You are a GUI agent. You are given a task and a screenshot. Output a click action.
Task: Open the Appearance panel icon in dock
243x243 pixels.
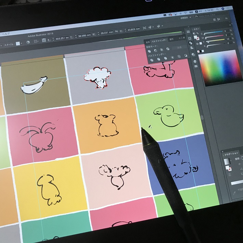point(193,54)
